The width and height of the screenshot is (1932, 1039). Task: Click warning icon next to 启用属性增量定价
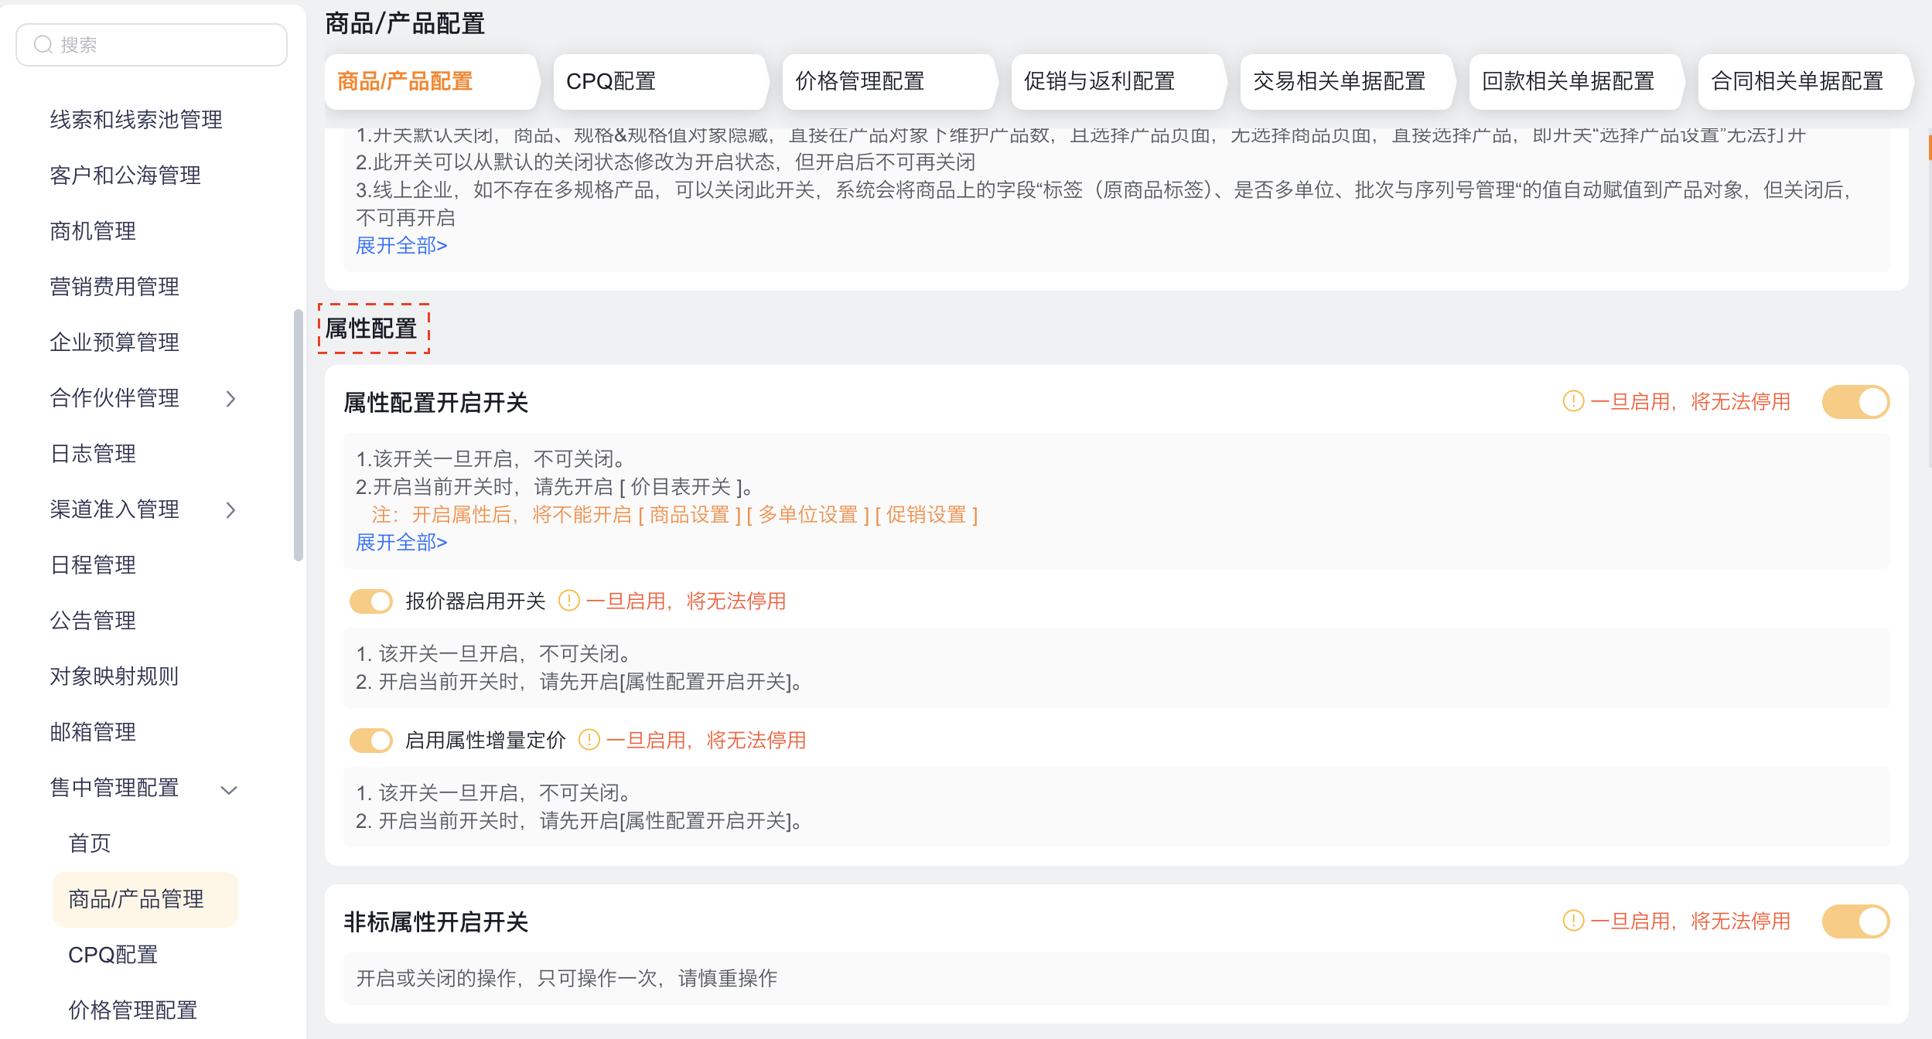589,740
